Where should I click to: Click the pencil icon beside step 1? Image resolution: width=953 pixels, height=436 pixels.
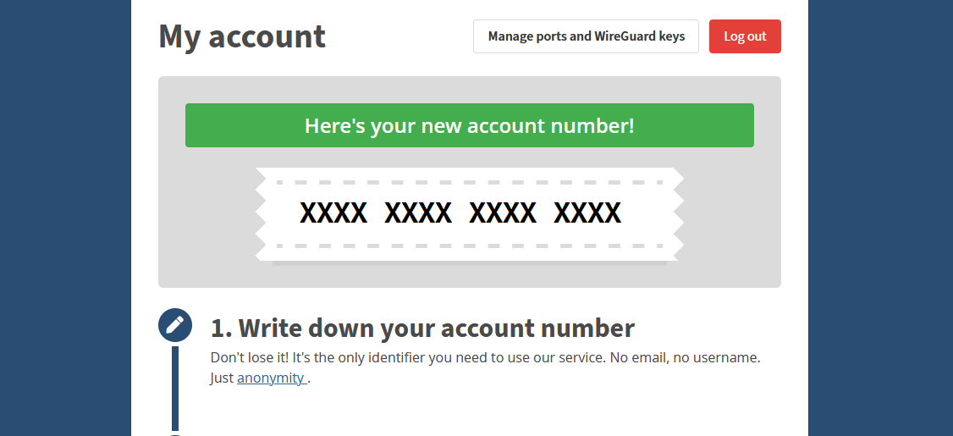pyautogui.click(x=175, y=325)
